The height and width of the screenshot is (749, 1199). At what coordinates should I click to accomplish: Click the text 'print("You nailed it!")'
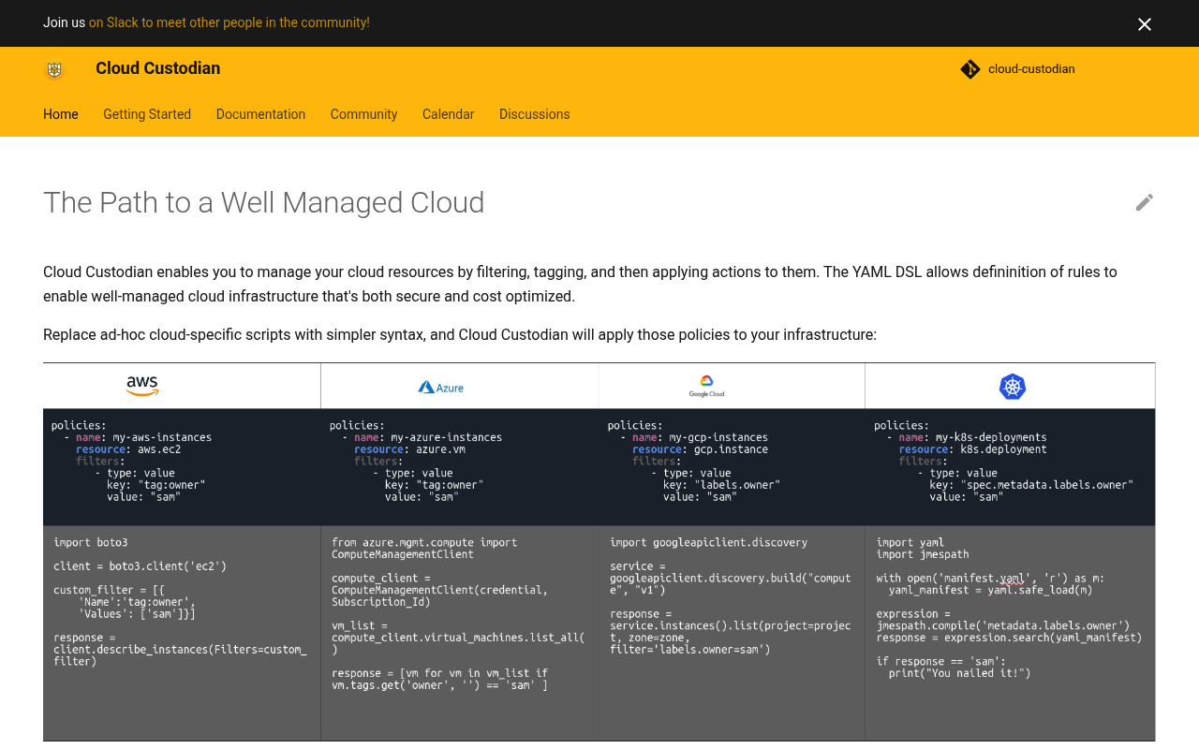[960, 672]
